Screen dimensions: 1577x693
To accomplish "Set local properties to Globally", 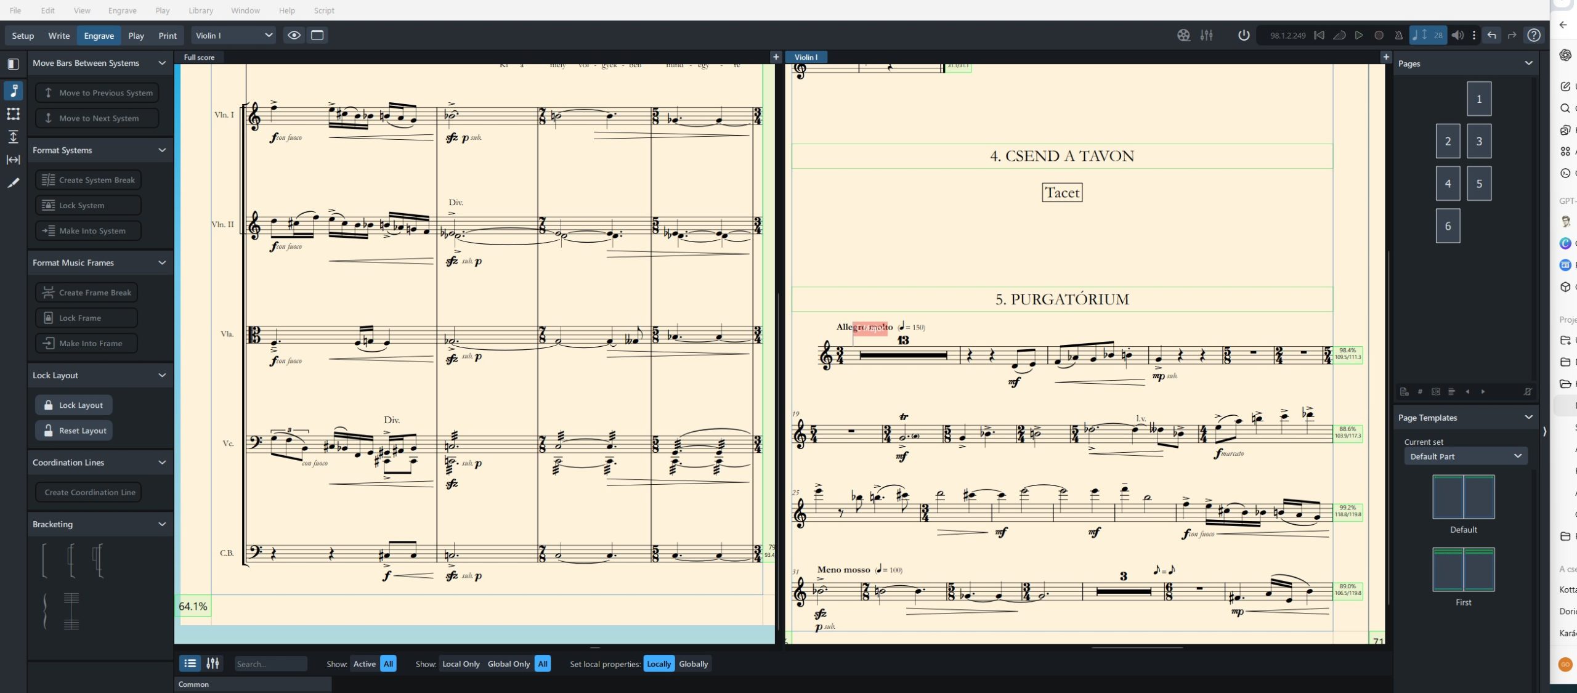I will coord(693,663).
